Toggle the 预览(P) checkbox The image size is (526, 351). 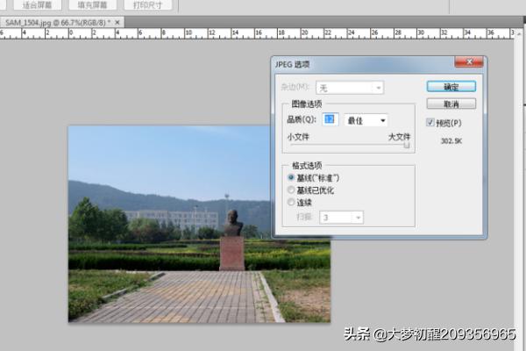[x=430, y=122]
